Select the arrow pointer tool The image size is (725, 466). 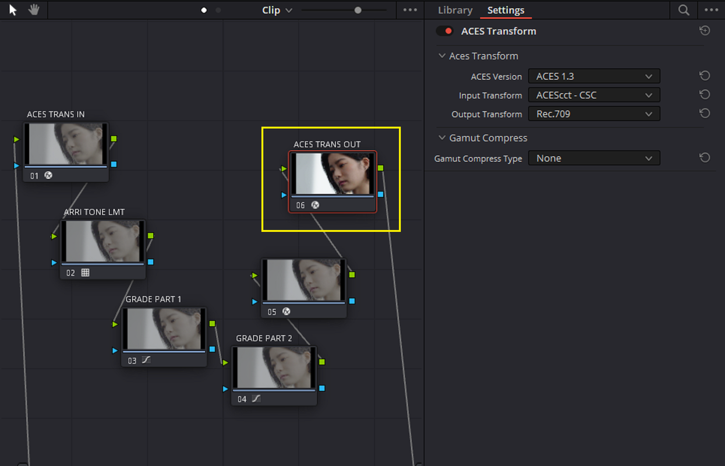pos(13,10)
